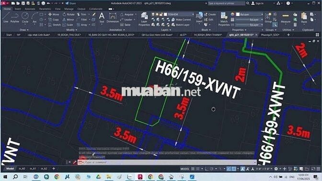
Task: Open the Insert ribbon tab
Action: [x=18, y=9]
